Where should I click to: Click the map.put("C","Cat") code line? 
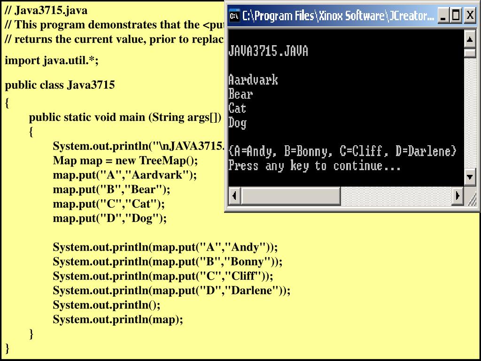point(109,204)
